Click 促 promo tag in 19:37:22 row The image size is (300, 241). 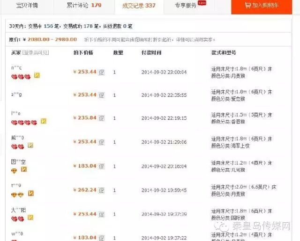pos(101,238)
